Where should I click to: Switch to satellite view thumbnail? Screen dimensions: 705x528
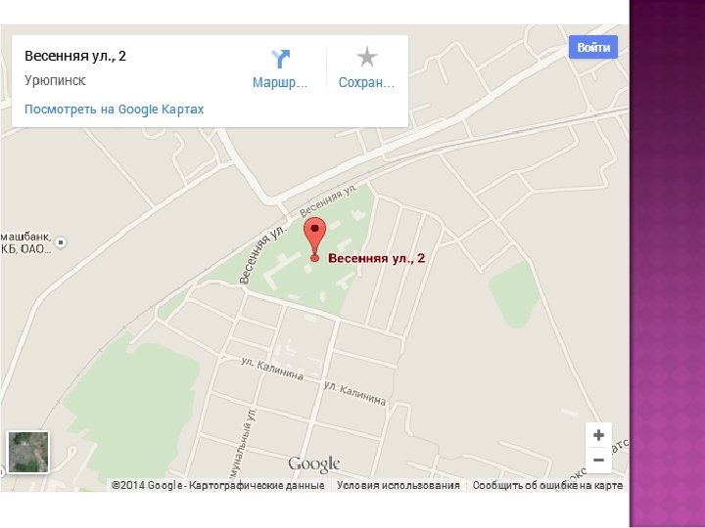tap(28, 452)
